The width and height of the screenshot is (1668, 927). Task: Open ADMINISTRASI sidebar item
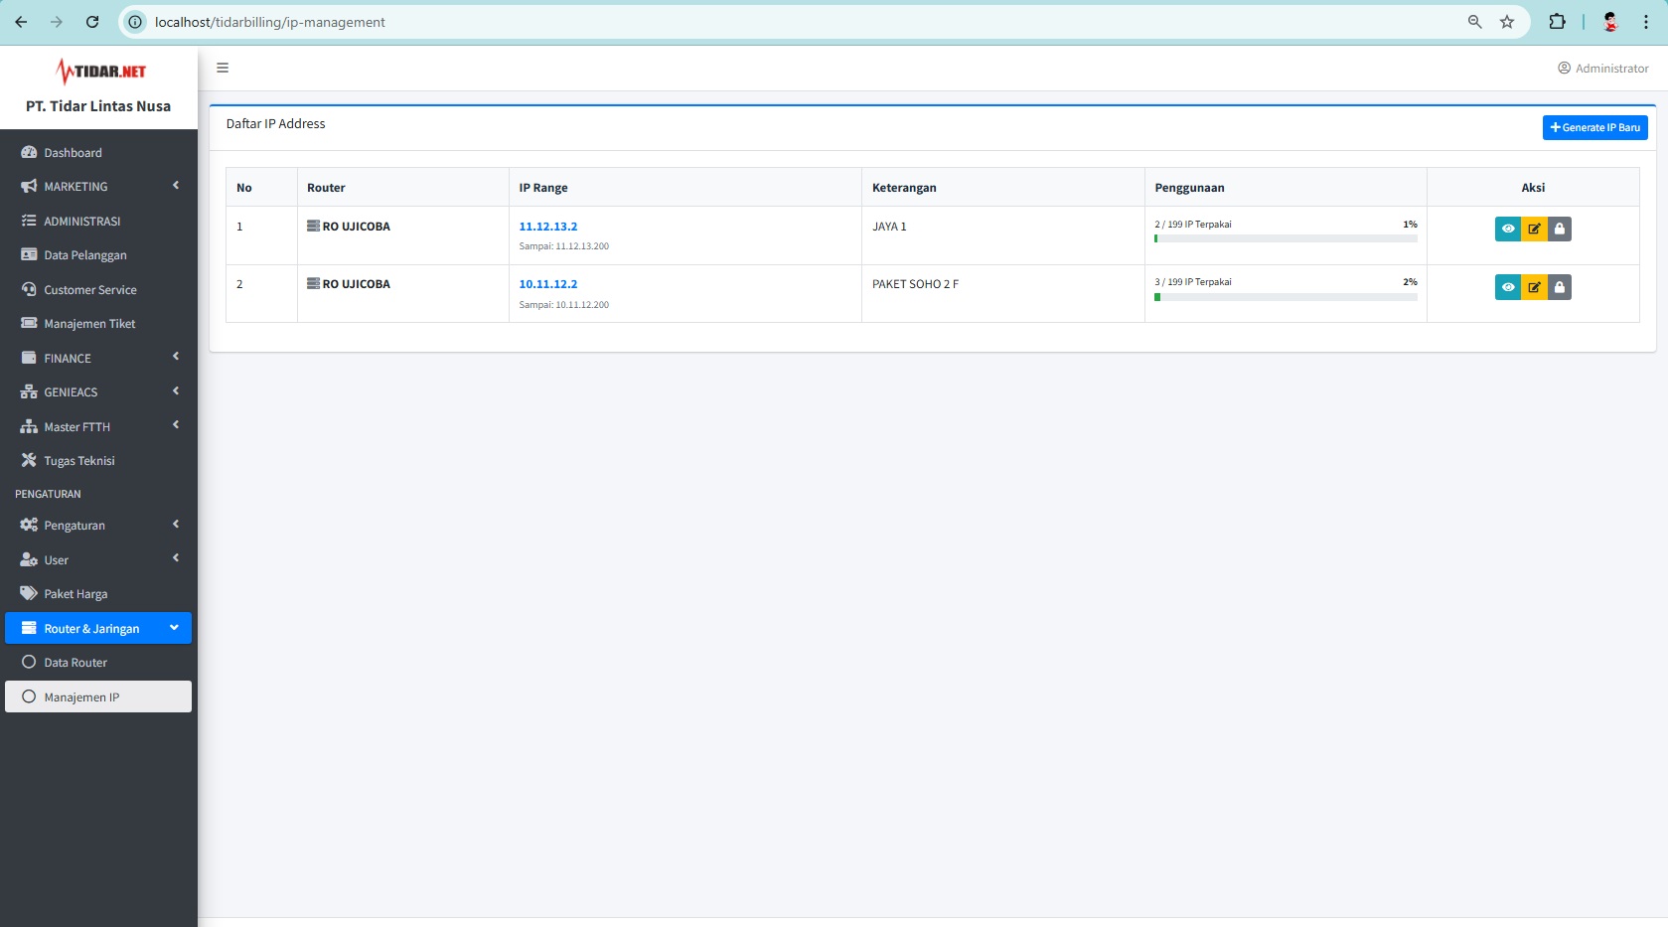[98, 221]
